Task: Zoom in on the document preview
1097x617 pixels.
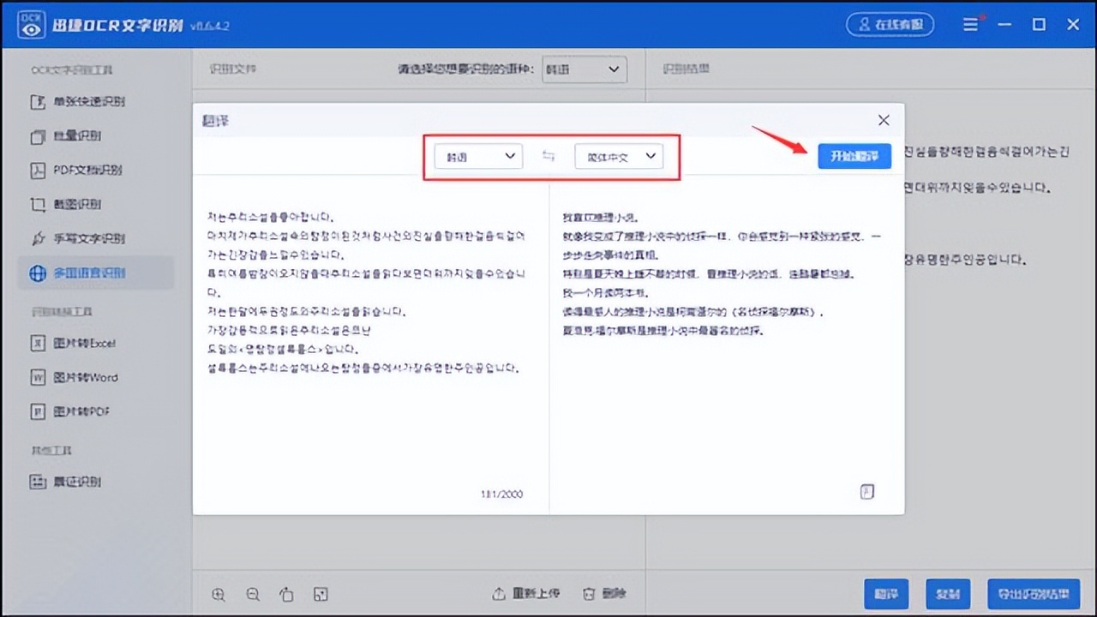Action: pyautogui.click(x=219, y=594)
